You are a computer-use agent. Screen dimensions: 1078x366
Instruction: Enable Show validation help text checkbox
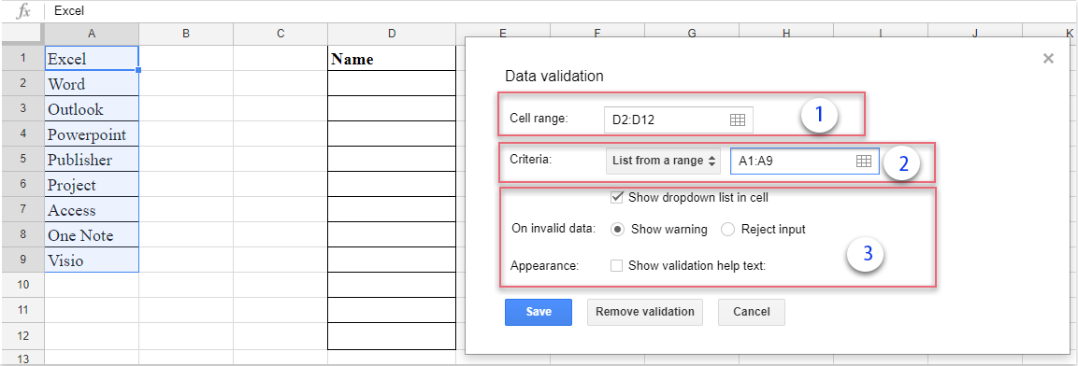[x=617, y=266]
